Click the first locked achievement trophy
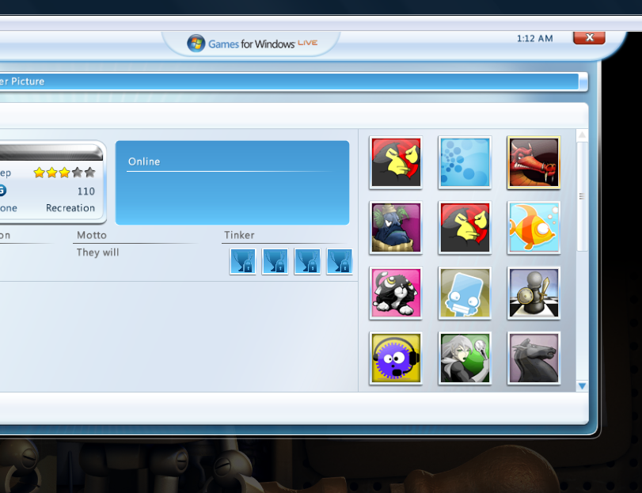This screenshot has width=642, height=493. tap(243, 261)
